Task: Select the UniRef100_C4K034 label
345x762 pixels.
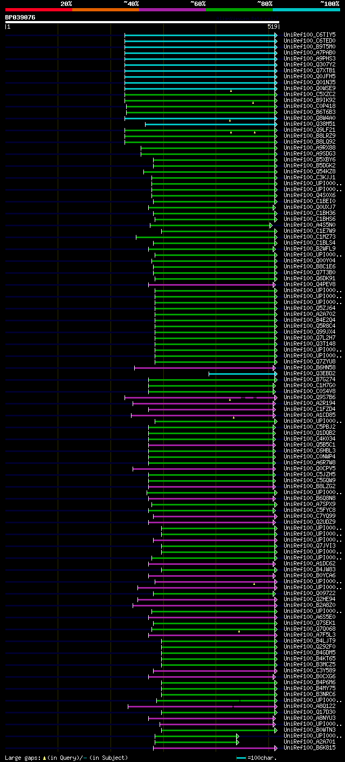Action: click(310, 439)
